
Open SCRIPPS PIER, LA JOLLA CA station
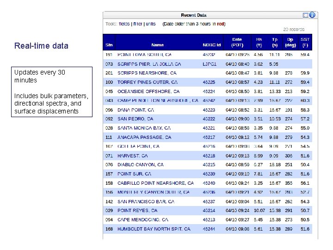149,64
